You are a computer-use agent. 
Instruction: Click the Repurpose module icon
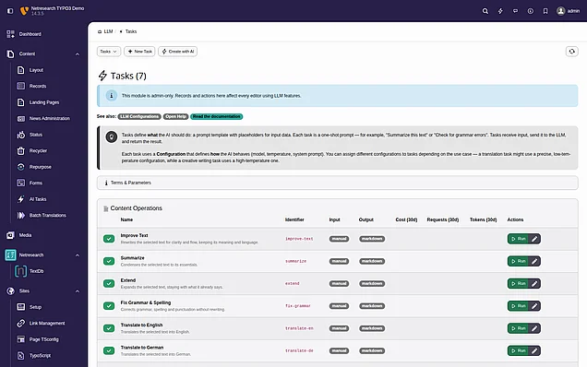(x=21, y=167)
